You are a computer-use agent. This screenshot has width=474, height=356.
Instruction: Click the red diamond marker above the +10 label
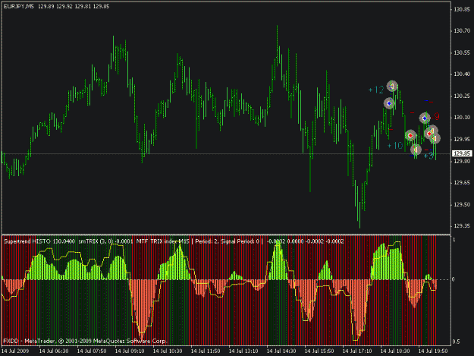click(x=410, y=136)
